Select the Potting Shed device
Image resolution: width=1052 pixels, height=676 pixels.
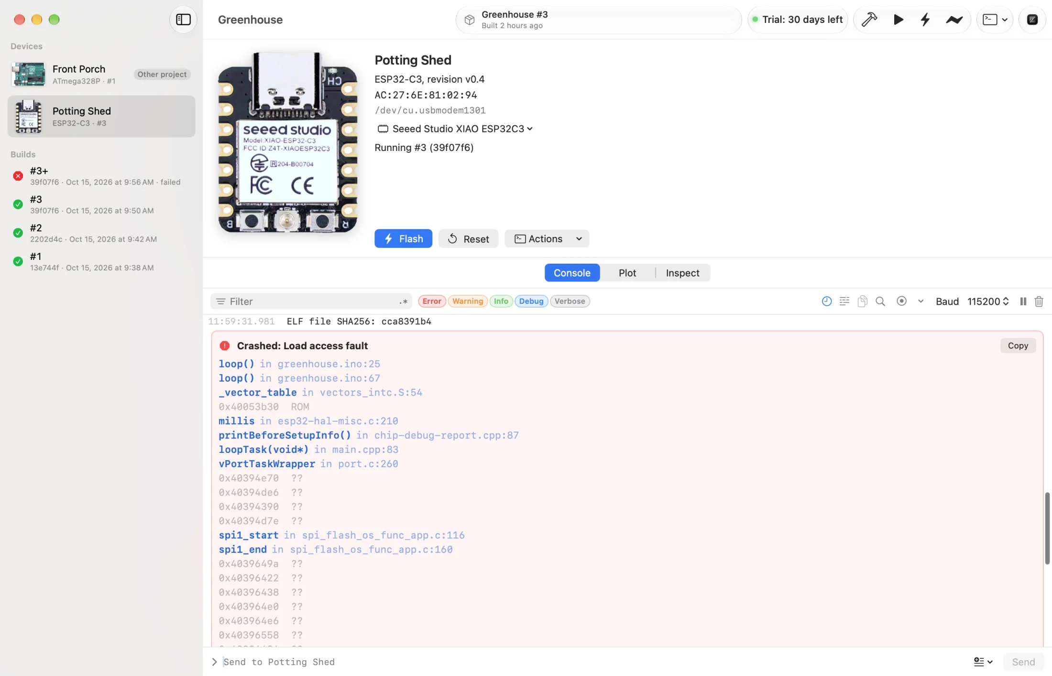pos(101,116)
